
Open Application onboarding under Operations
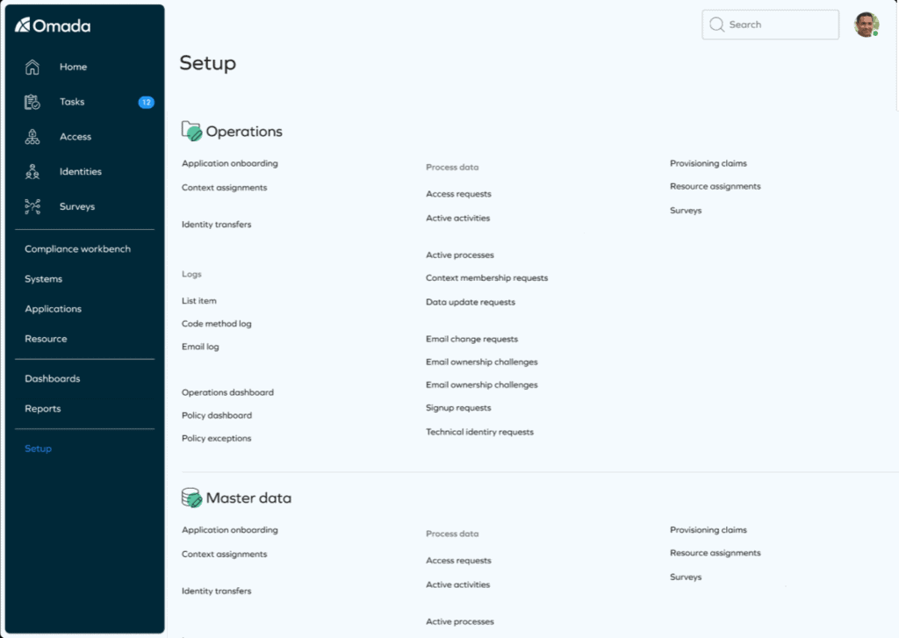pos(229,163)
